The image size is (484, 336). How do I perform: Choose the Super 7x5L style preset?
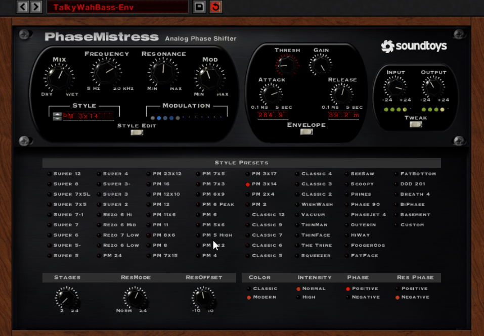[x=69, y=194]
